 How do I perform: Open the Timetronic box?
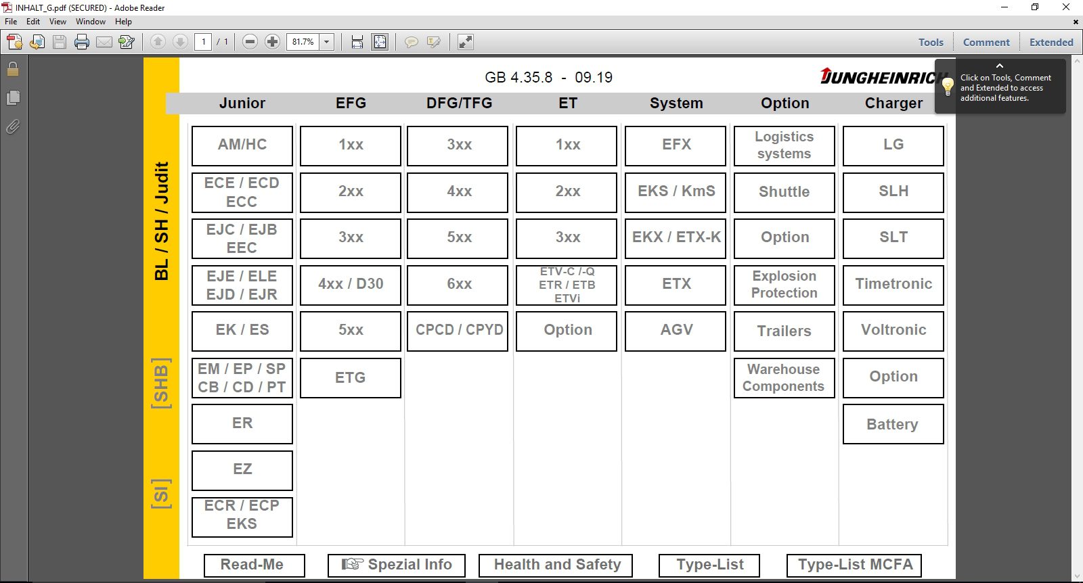(x=893, y=285)
